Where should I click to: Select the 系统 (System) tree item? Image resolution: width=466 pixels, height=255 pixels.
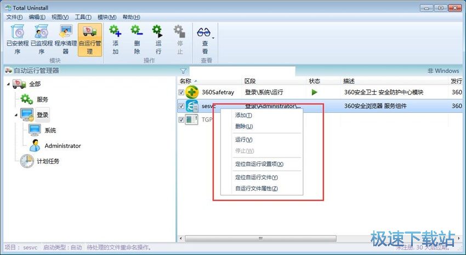[42, 130]
